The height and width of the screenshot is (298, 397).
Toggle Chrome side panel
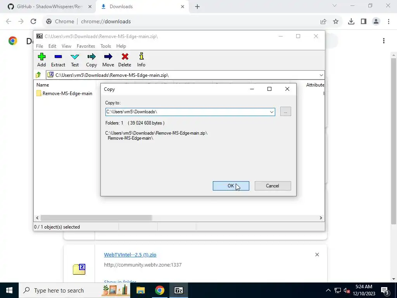[364, 22]
